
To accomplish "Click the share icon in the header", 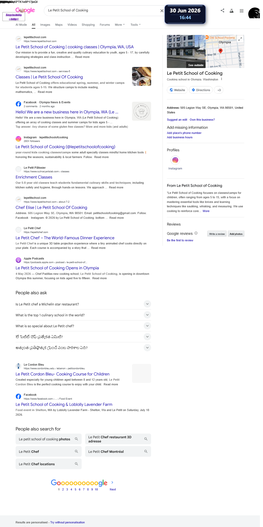I will tap(222, 11).
